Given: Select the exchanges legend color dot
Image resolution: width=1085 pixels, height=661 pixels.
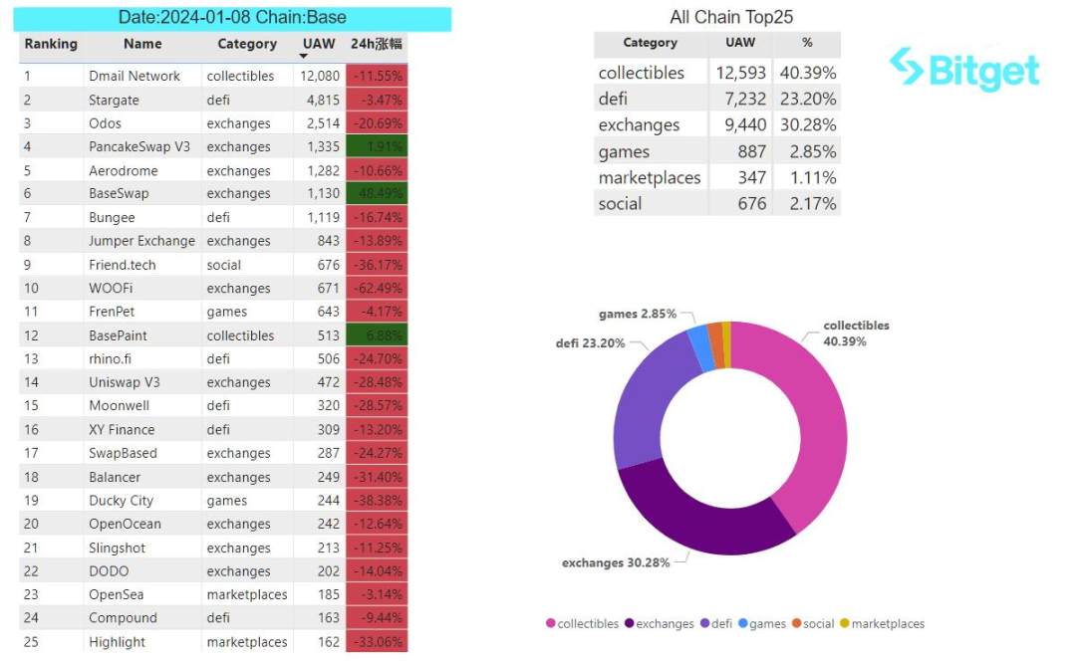Looking at the screenshot, I should (x=629, y=624).
